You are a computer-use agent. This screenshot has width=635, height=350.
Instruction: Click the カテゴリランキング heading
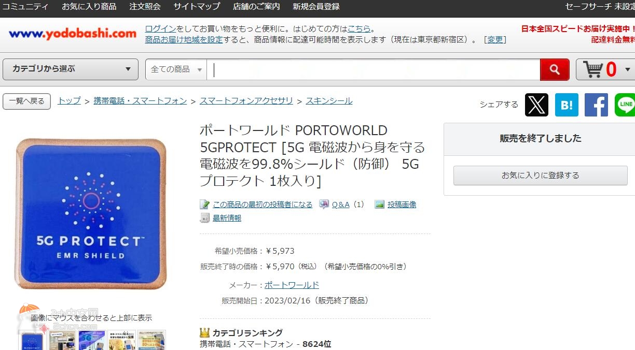pyautogui.click(x=247, y=333)
